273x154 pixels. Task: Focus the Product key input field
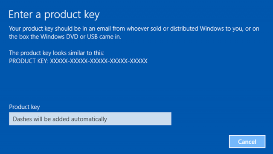pyautogui.click(x=90, y=119)
